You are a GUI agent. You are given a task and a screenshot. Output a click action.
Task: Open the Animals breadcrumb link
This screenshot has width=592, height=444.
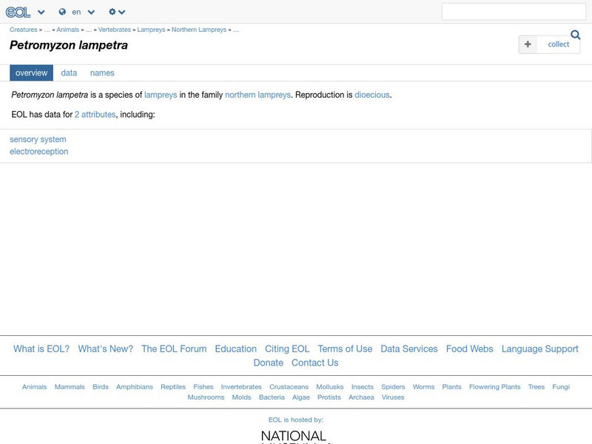tap(68, 30)
